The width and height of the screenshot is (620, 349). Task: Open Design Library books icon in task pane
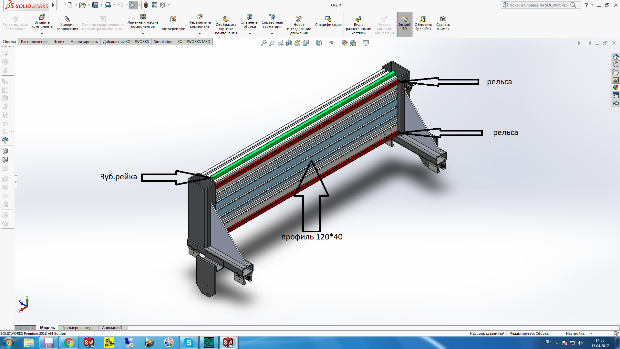click(616, 64)
